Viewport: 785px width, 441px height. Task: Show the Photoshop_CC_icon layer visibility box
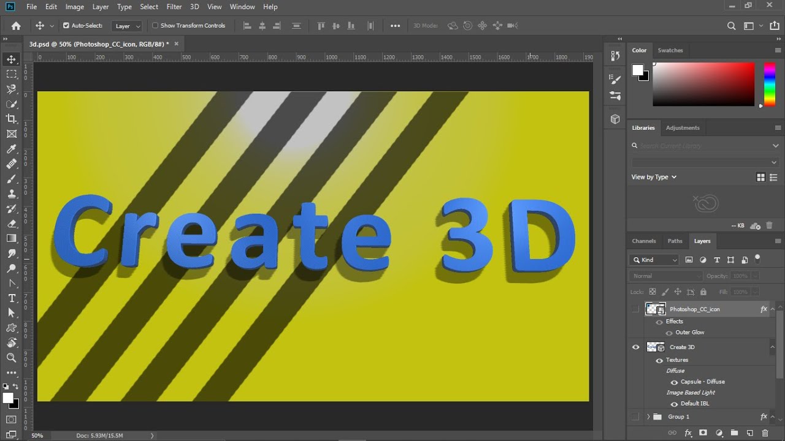pos(635,309)
